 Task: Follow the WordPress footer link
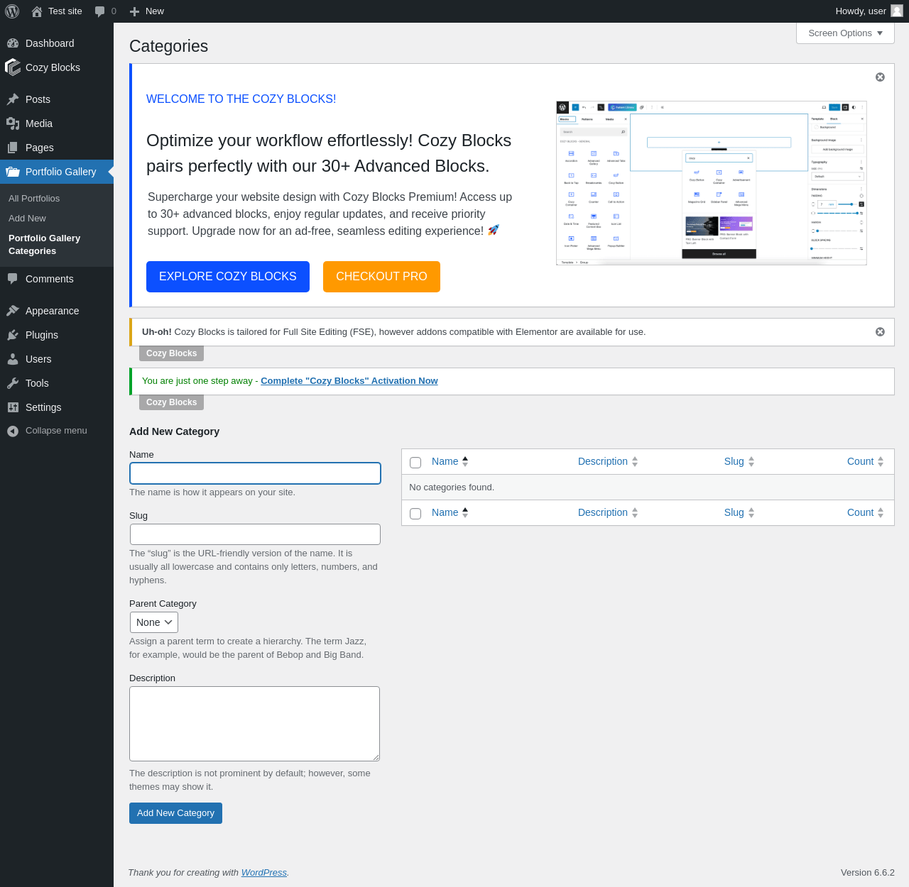(x=264, y=873)
